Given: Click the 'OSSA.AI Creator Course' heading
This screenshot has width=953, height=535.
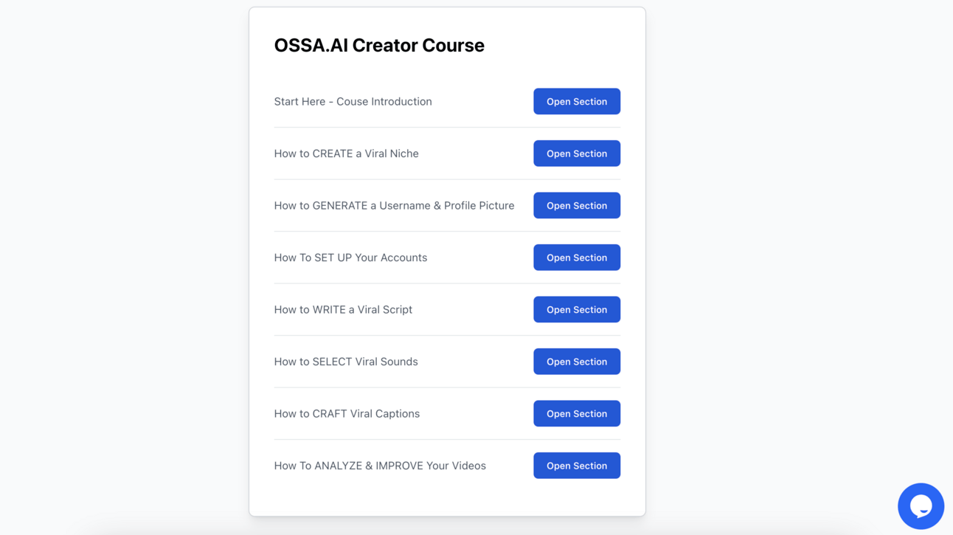Looking at the screenshot, I should point(379,45).
